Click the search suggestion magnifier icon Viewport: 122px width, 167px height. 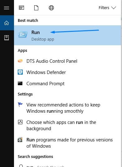pos(21,166)
